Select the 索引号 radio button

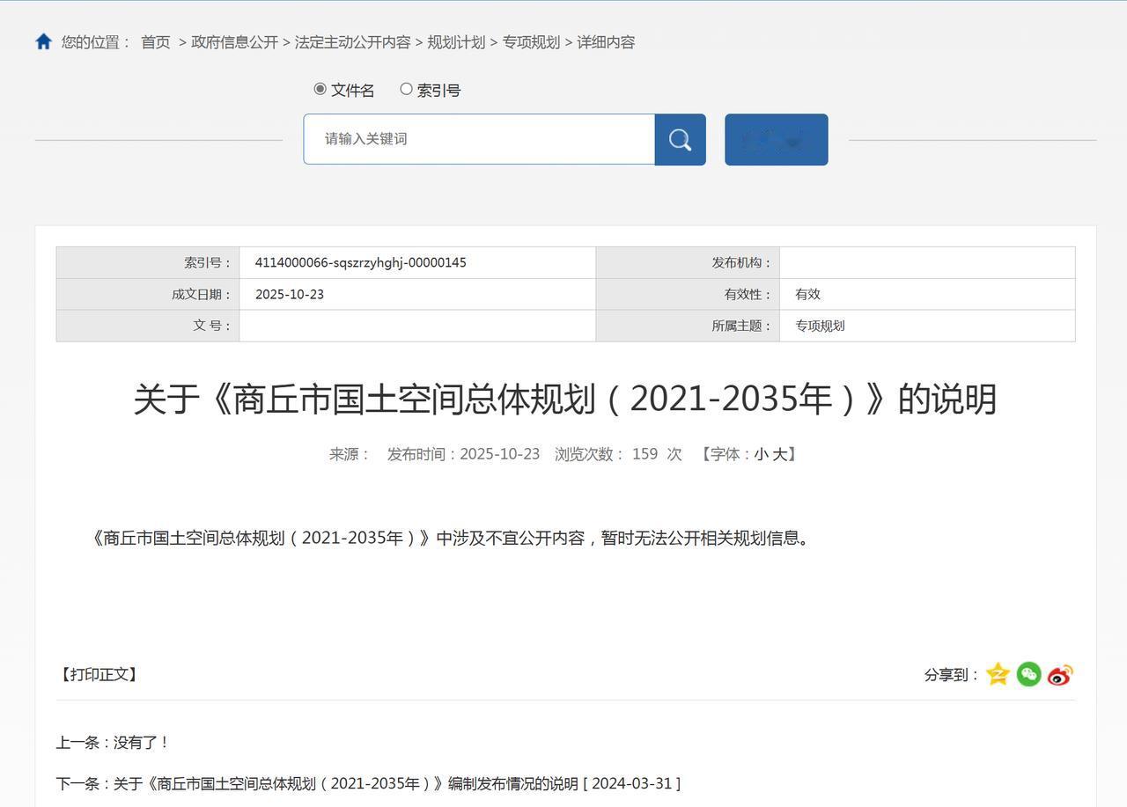[x=406, y=89]
